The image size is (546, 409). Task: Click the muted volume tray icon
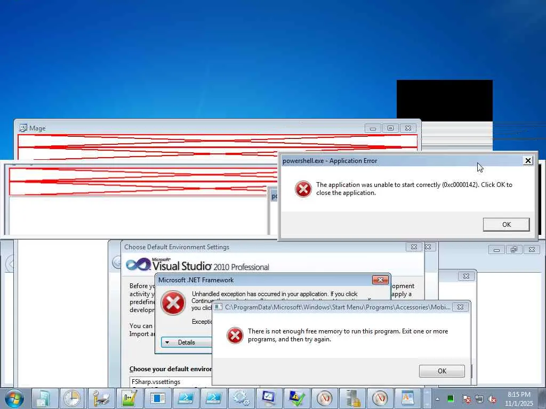click(x=492, y=399)
